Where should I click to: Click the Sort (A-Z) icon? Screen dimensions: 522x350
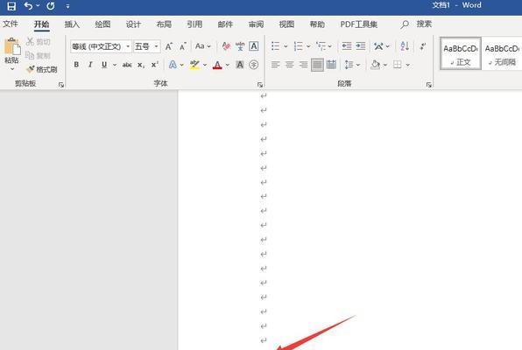click(x=405, y=46)
